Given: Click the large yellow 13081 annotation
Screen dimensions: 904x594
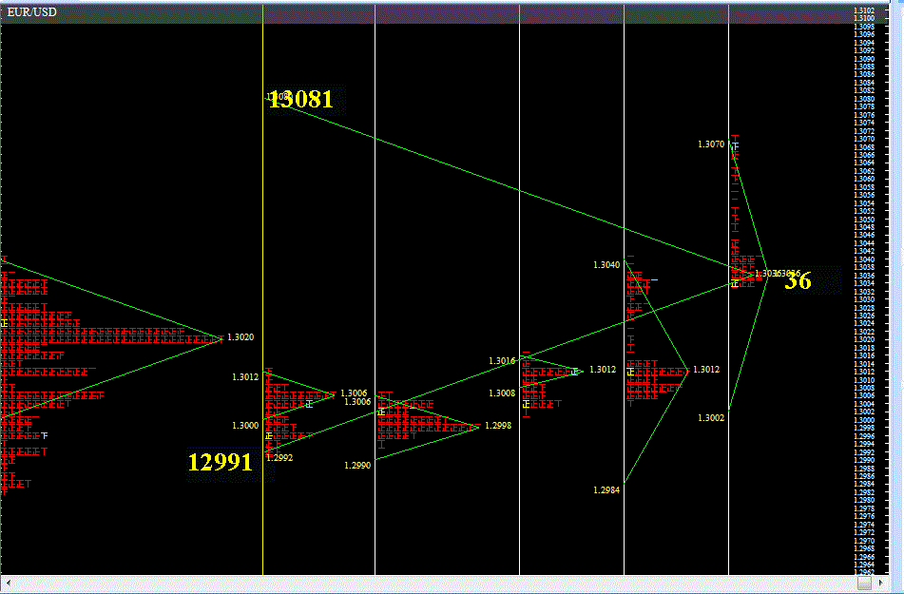Looking at the screenshot, I should pyautogui.click(x=301, y=99).
